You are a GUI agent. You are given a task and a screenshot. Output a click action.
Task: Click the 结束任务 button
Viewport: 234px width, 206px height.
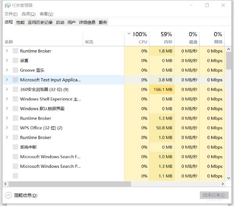pyautogui.click(x=213, y=195)
